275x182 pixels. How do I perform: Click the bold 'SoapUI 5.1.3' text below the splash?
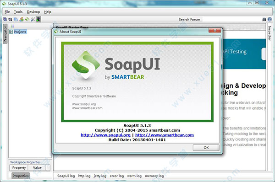[137, 125]
